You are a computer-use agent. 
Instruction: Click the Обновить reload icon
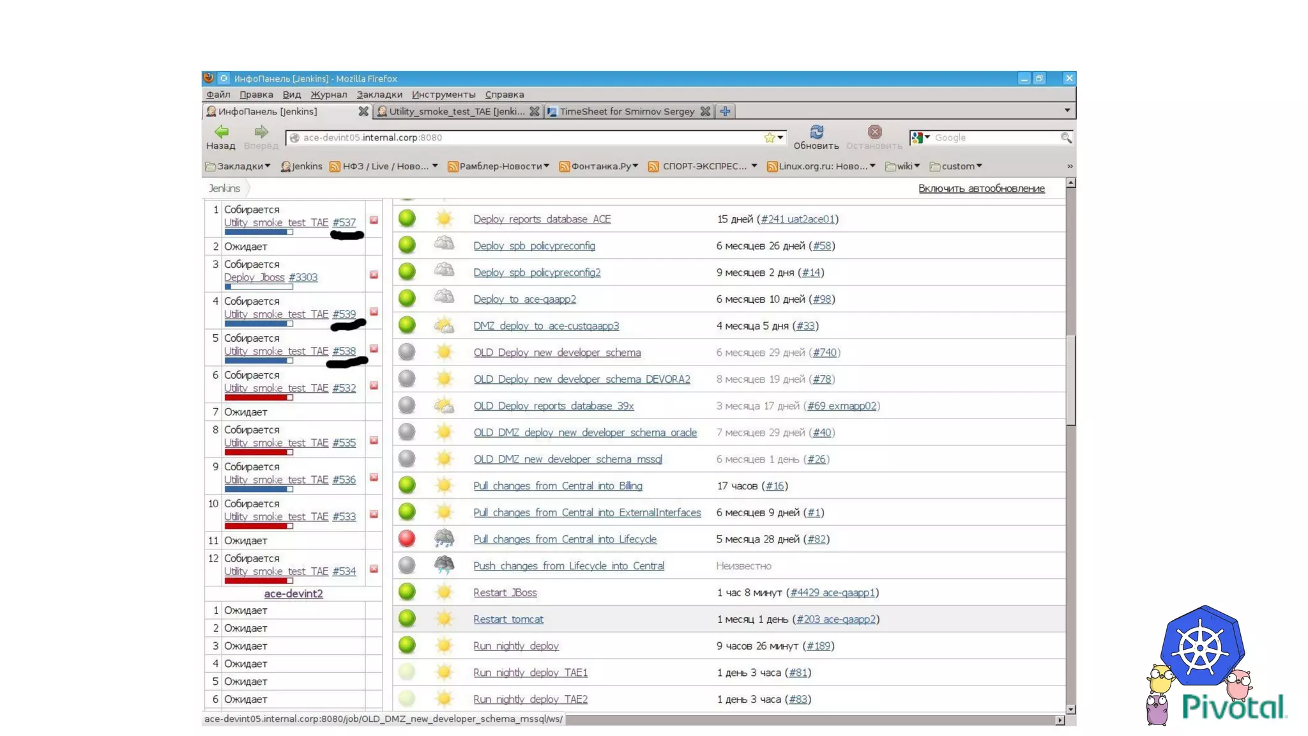(x=816, y=132)
